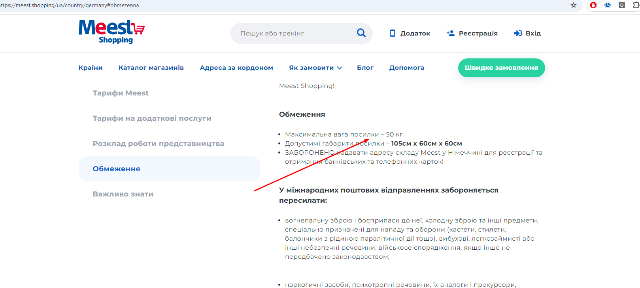This screenshot has width=640, height=288.
Task: Open Додаток mobile app link
Action: (x=410, y=33)
